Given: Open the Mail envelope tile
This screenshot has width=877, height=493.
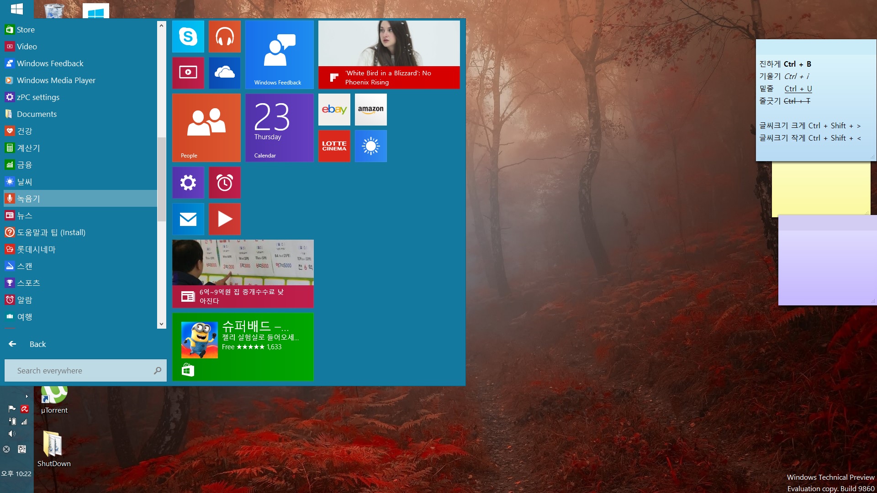Looking at the screenshot, I should 188,219.
